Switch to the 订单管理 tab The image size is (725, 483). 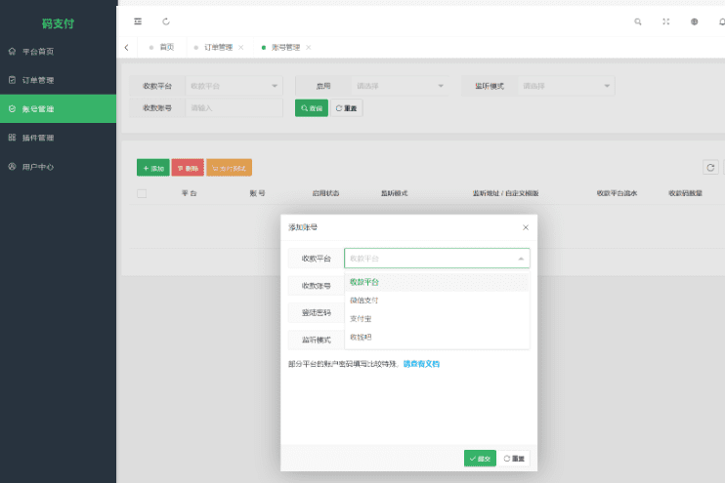(218, 48)
